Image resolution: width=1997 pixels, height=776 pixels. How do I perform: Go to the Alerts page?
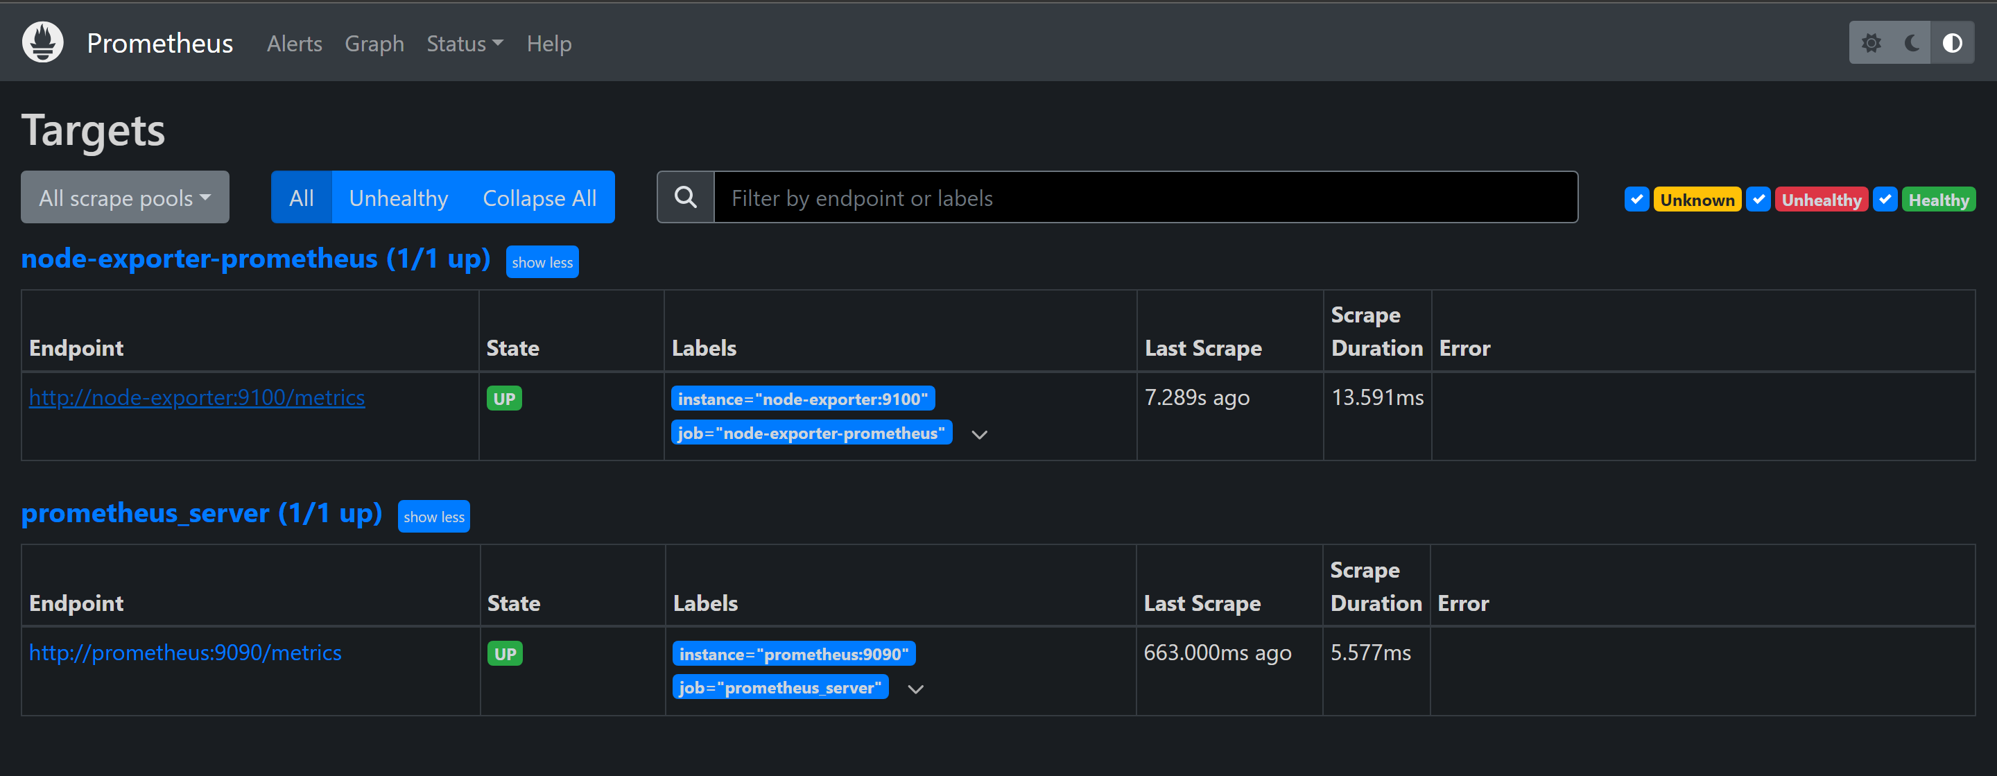pyautogui.click(x=294, y=44)
